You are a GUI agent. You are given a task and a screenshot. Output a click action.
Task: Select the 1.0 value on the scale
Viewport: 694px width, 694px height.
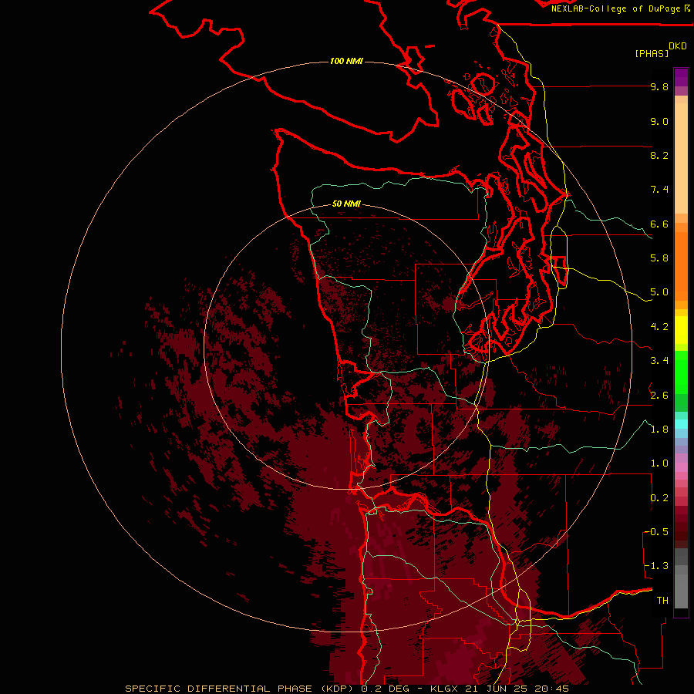[x=659, y=463]
